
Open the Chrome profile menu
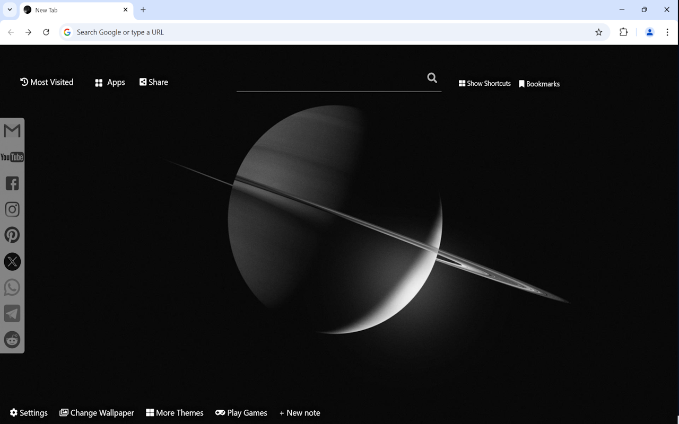[649, 32]
